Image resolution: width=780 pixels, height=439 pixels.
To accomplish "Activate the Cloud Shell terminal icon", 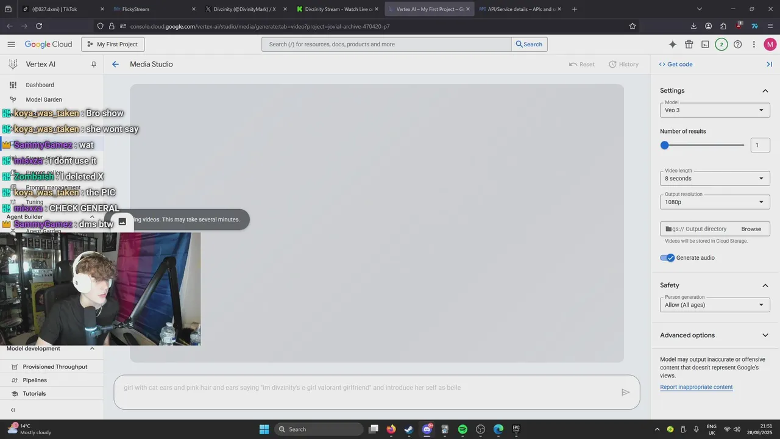I will pos(705,45).
